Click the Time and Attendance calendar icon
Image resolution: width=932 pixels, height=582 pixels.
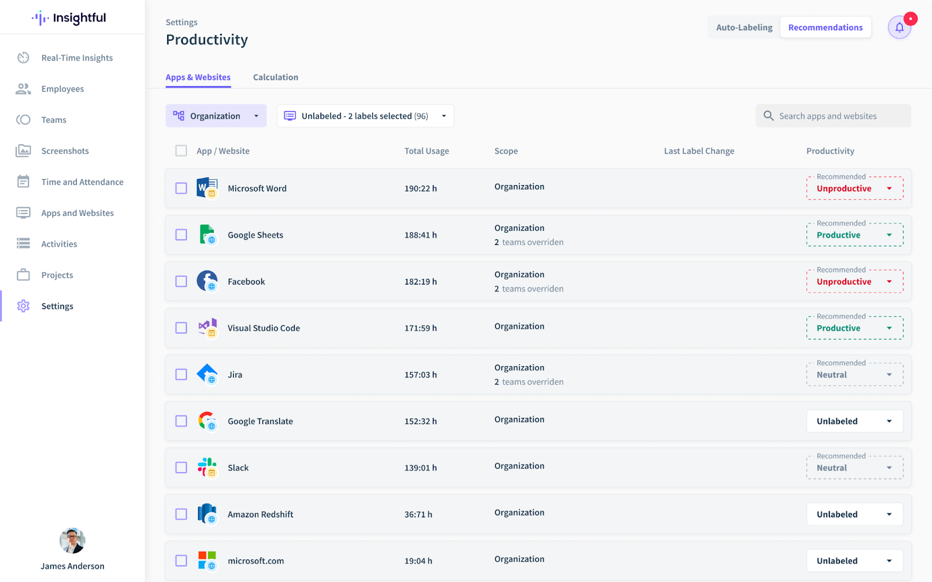click(23, 182)
